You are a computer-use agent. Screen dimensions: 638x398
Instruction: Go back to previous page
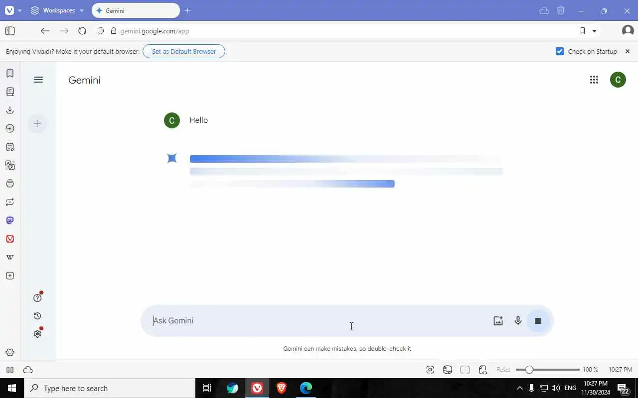45,31
